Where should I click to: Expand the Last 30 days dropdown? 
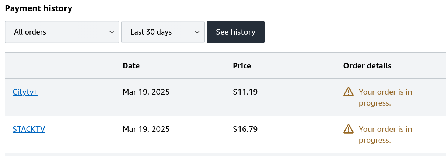tap(163, 32)
